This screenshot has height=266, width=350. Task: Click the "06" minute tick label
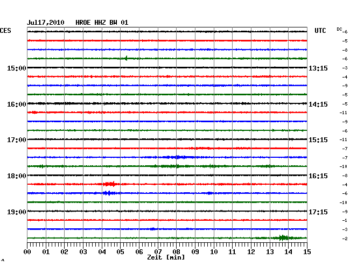point(139,252)
